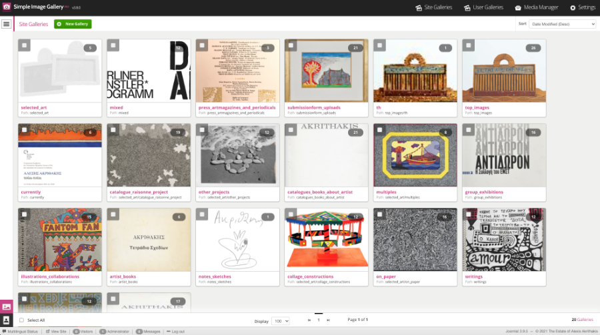Open the illustrations_collaborations title link
This screenshot has height=335, width=600.
[x=50, y=276]
